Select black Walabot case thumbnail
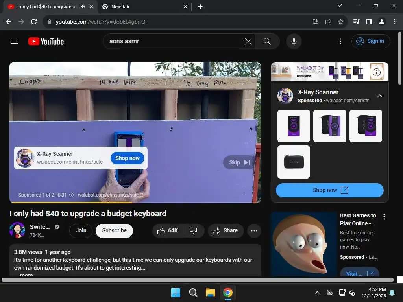This screenshot has width=403, height=302. (x=294, y=162)
